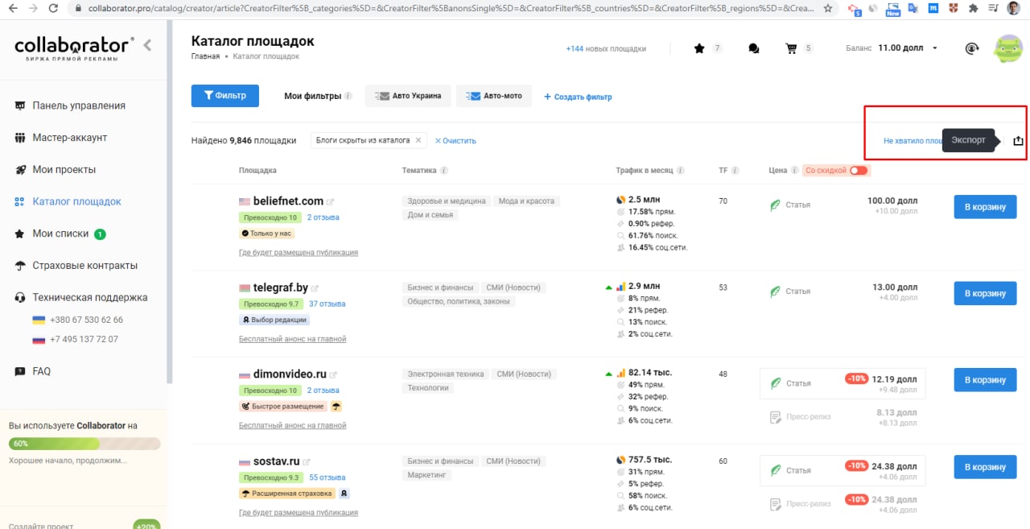Click Где будет размещена публикация under beliefnet.com
The width and height of the screenshot is (1030, 529).
[299, 253]
